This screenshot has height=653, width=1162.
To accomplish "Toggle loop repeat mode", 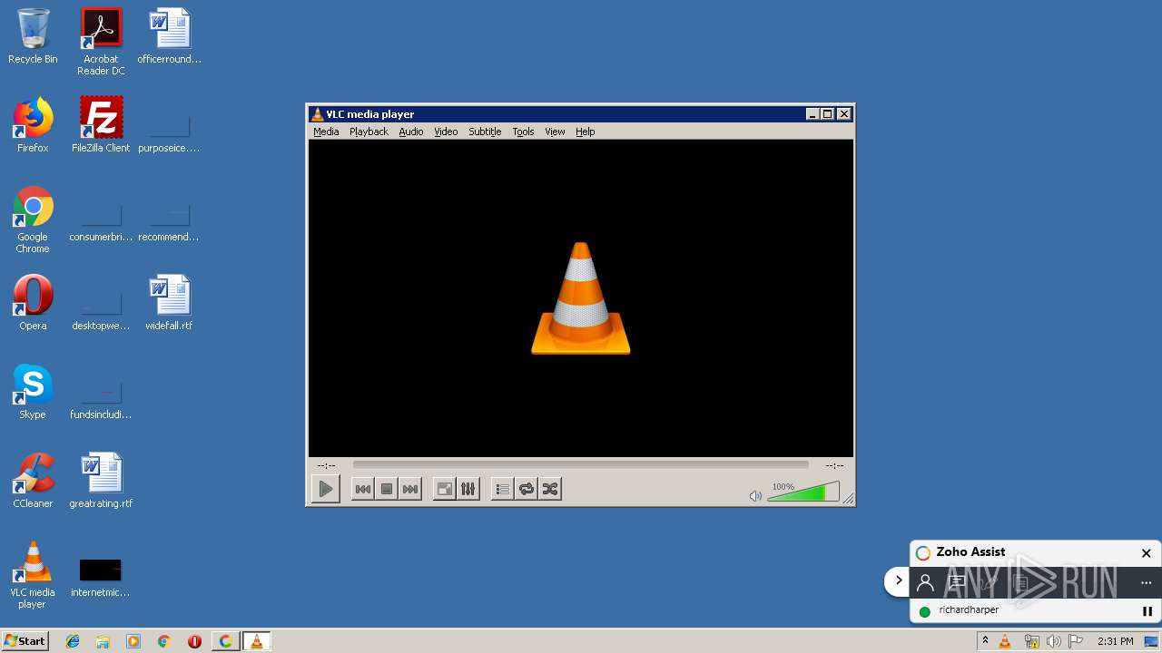I will pos(527,489).
